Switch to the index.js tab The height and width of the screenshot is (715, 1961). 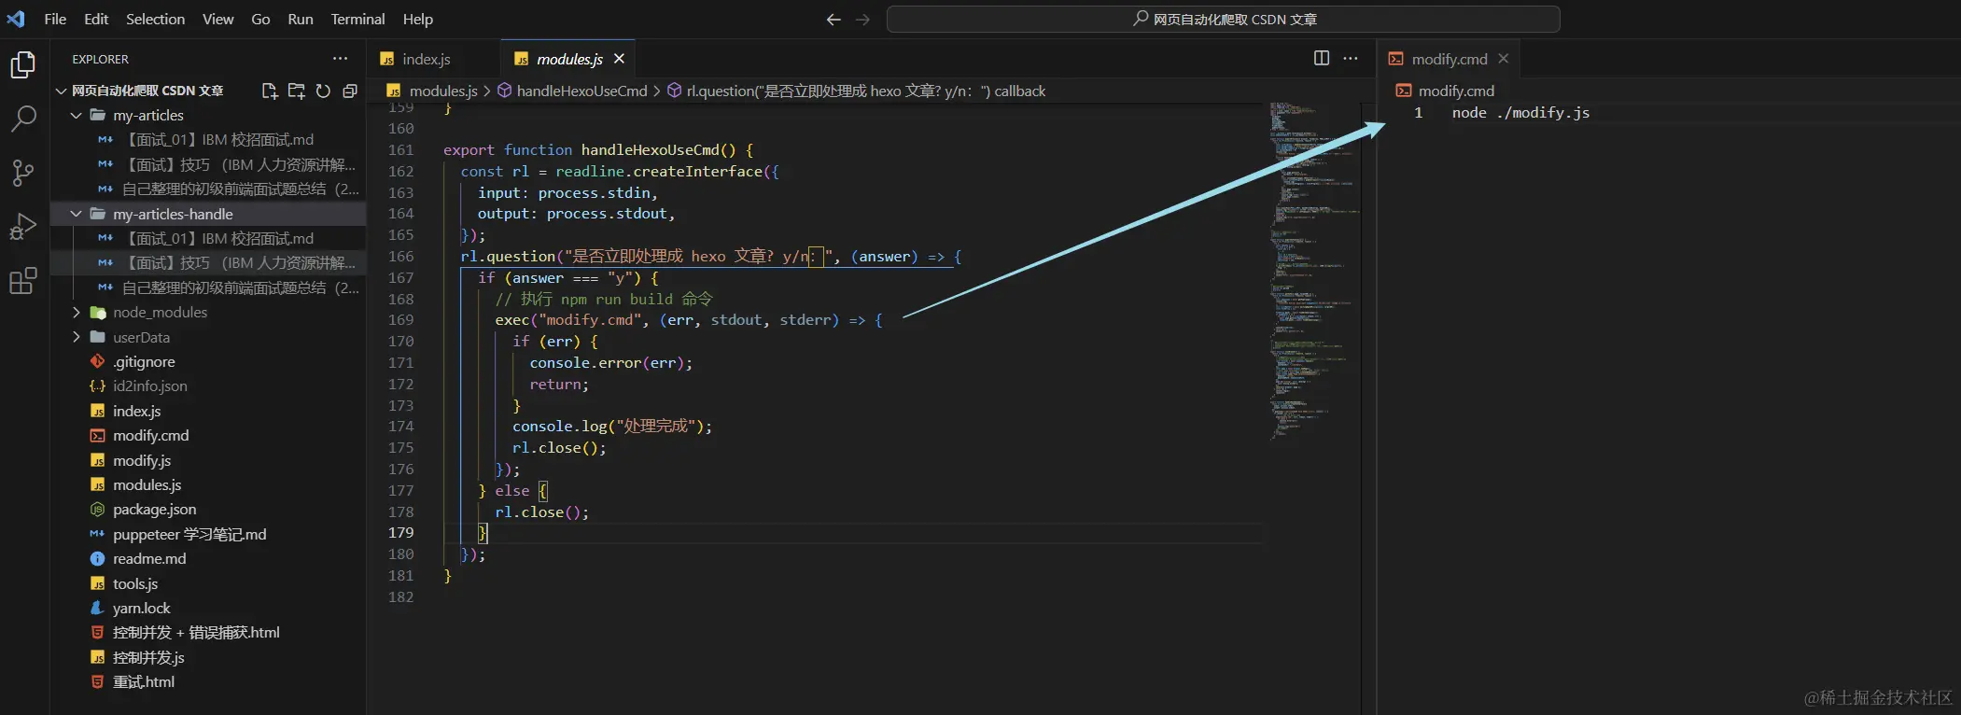[434, 59]
